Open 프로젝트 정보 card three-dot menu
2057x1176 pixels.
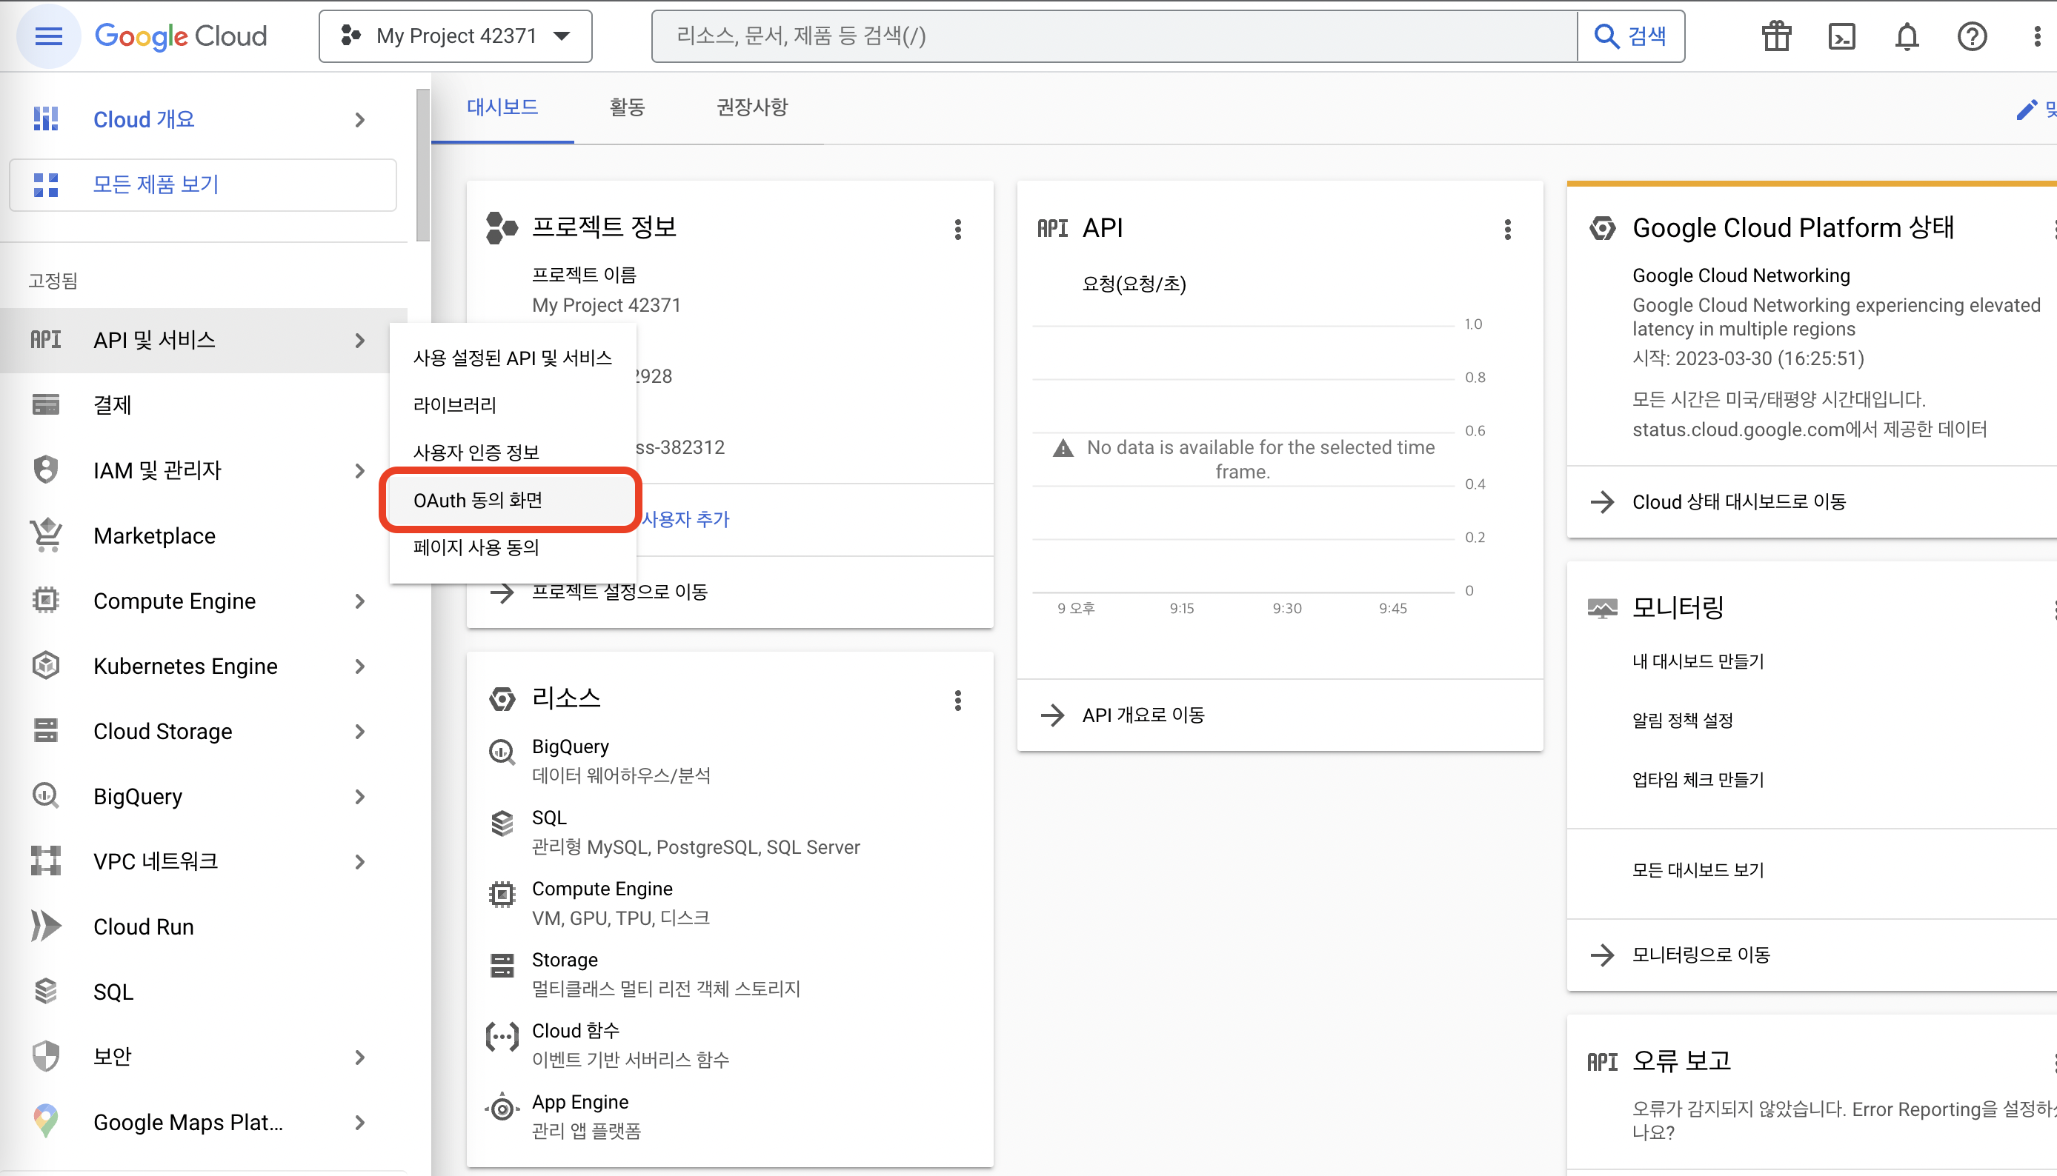pos(957,230)
